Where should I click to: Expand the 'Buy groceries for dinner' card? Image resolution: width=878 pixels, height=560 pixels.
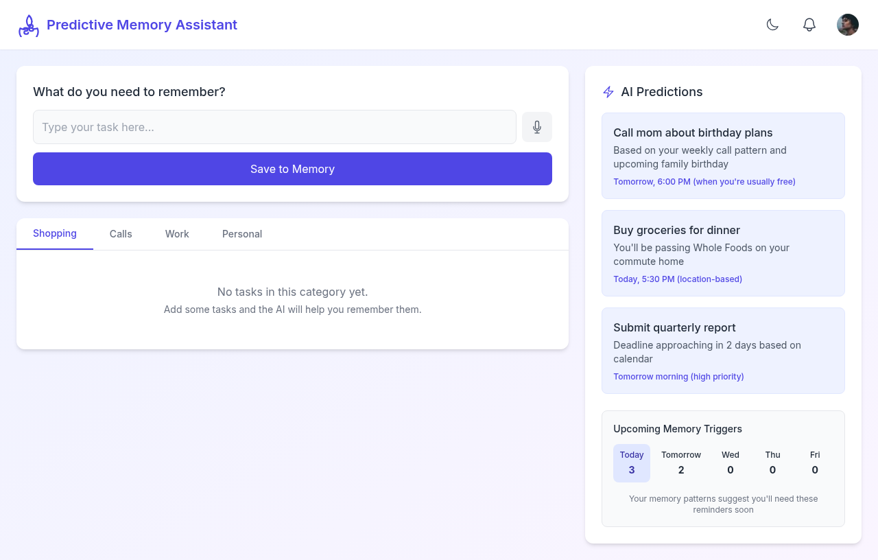pyautogui.click(x=723, y=253)
